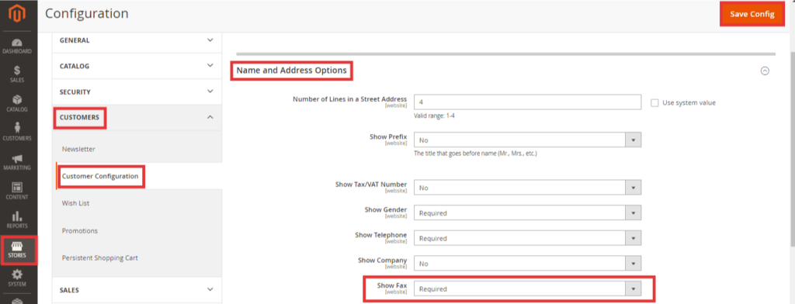Expand the GENERAL configuration group
The image size is (795, 304).
click(137, 40)
